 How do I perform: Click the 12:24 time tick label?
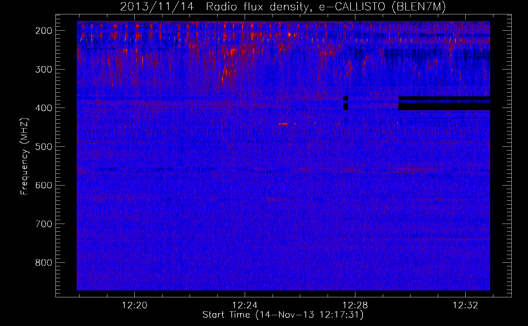pyautogui.click(x=245, y=305)
